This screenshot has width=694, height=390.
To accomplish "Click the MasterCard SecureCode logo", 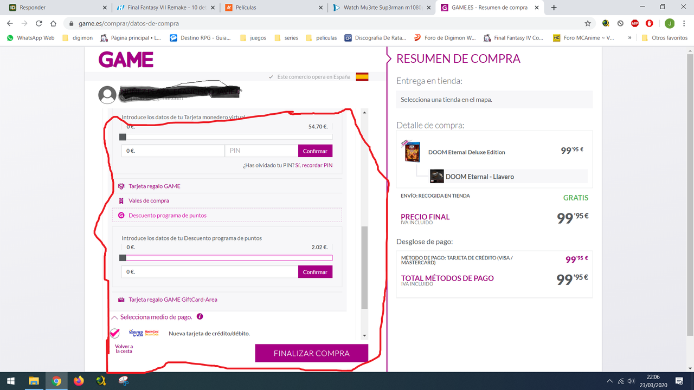I will [x=152, y=333].
